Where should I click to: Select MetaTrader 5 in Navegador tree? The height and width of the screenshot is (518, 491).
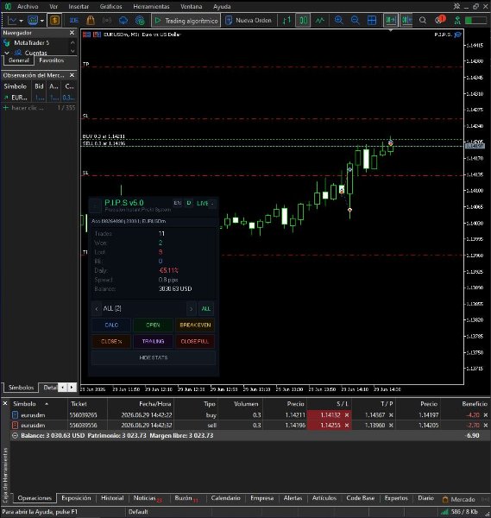[31, 43]
